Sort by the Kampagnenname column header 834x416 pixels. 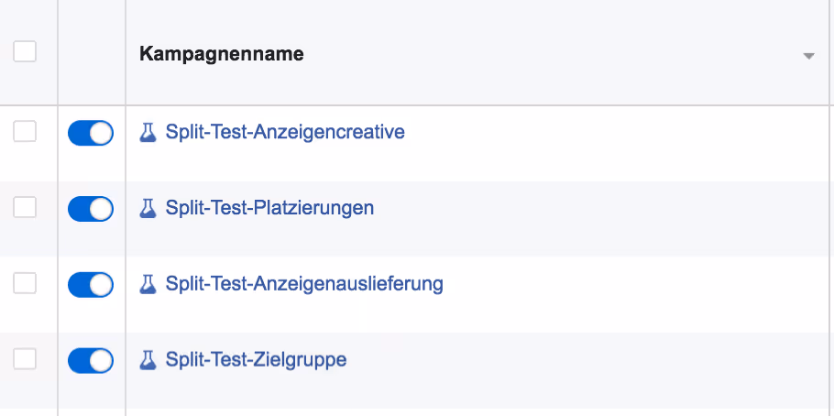click(221, 54)
